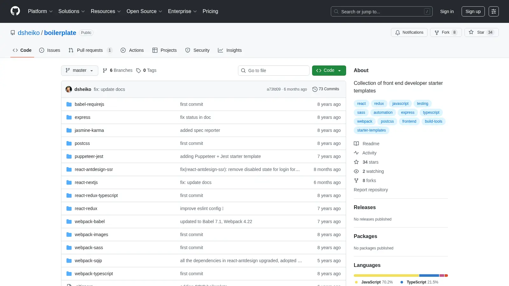This screenshot has width=509, height=286.
Task: Click the pulse icon beside Activity
Action: click(x=356, y=153)
